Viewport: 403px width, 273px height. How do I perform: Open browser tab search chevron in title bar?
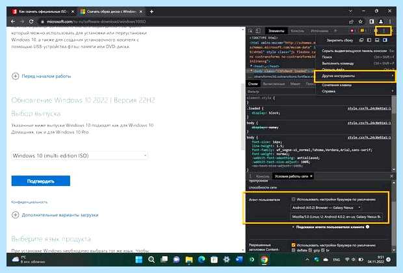[x=350, y=11]
